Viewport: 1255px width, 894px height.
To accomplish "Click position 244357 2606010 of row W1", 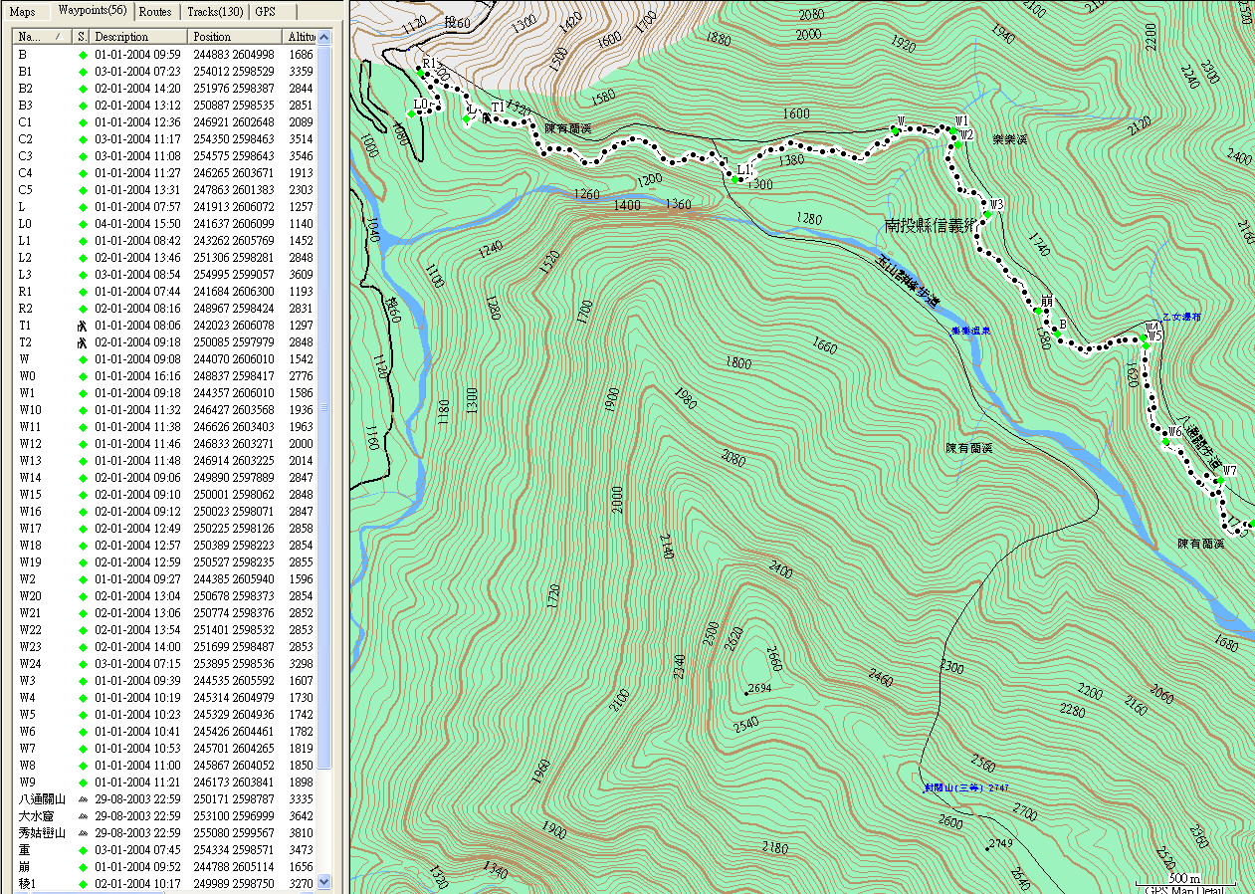I will pyautogui.click(x=234, y=393).
